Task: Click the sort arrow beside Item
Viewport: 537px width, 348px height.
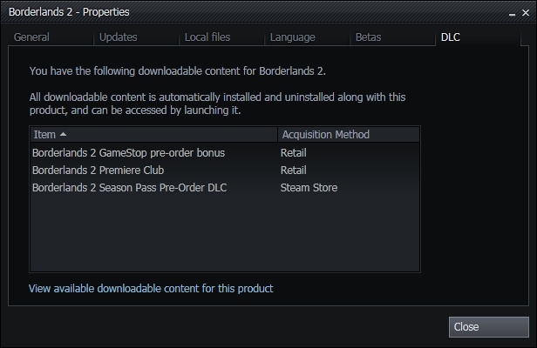Action: click(x=63, y=135)
